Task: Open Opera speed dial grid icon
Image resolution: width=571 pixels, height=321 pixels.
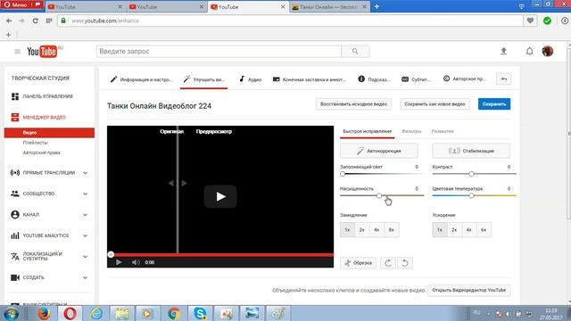Action: tap(49, 21)
